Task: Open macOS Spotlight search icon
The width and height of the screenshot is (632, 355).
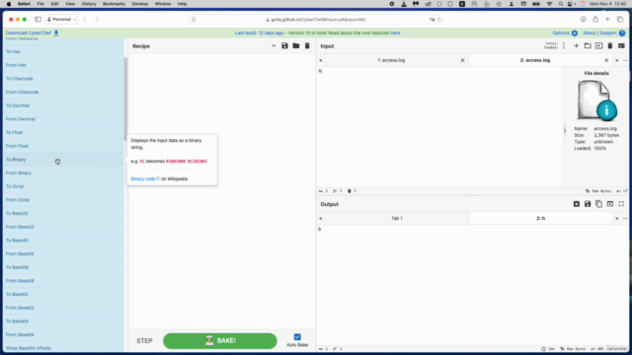Action: (560, 4)
